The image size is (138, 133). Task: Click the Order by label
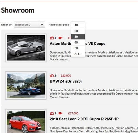pyautogui.click(x=6, y=25)
